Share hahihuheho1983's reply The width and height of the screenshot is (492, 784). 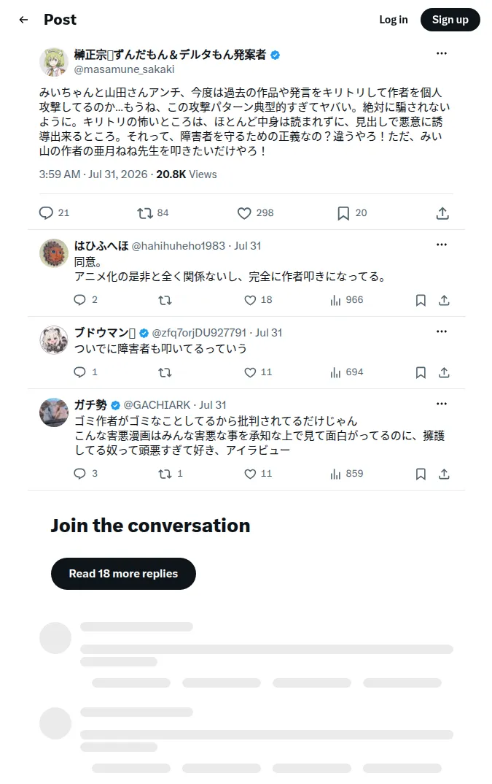(444, 300)
